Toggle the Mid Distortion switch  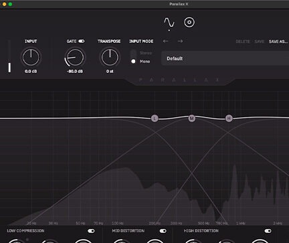163,231
